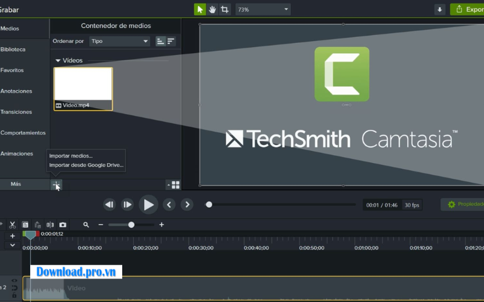Click the playback progress slider handle

pyautogui.click(x=209, y=205)
